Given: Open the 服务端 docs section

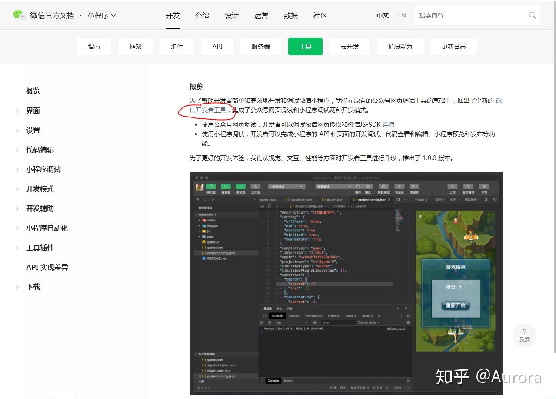Looking at the screenshot, I should click(261, 47).
